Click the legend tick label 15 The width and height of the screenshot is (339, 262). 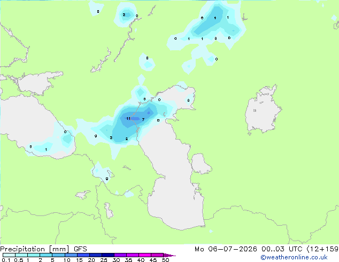click(79, 260)
